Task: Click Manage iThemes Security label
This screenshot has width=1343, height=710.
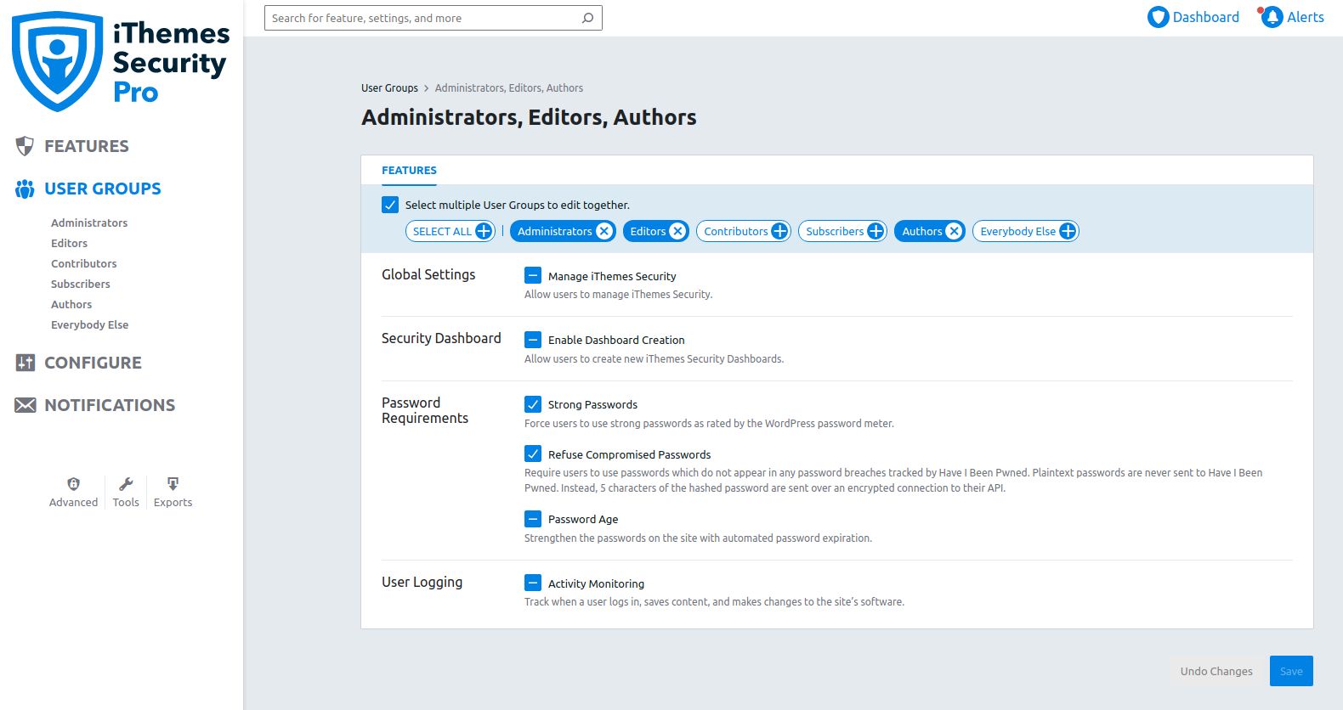Action: click(x=612, y=276)
